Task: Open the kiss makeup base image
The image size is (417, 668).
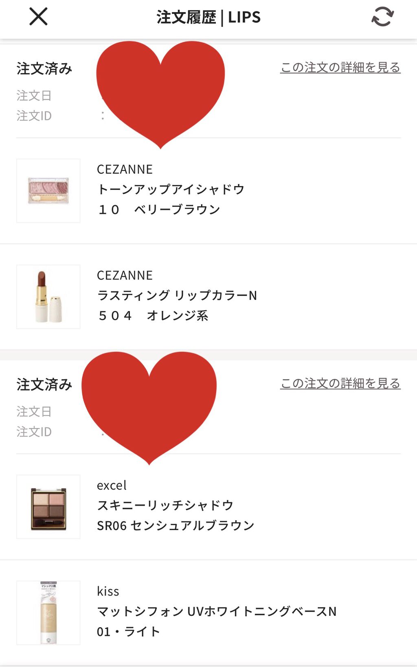Action: coord(48,613)
